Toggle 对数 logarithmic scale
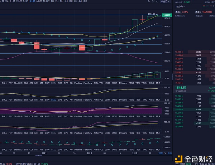Image resolution: width=215 pixels, height=165 pixels. (x=161, y=153)
